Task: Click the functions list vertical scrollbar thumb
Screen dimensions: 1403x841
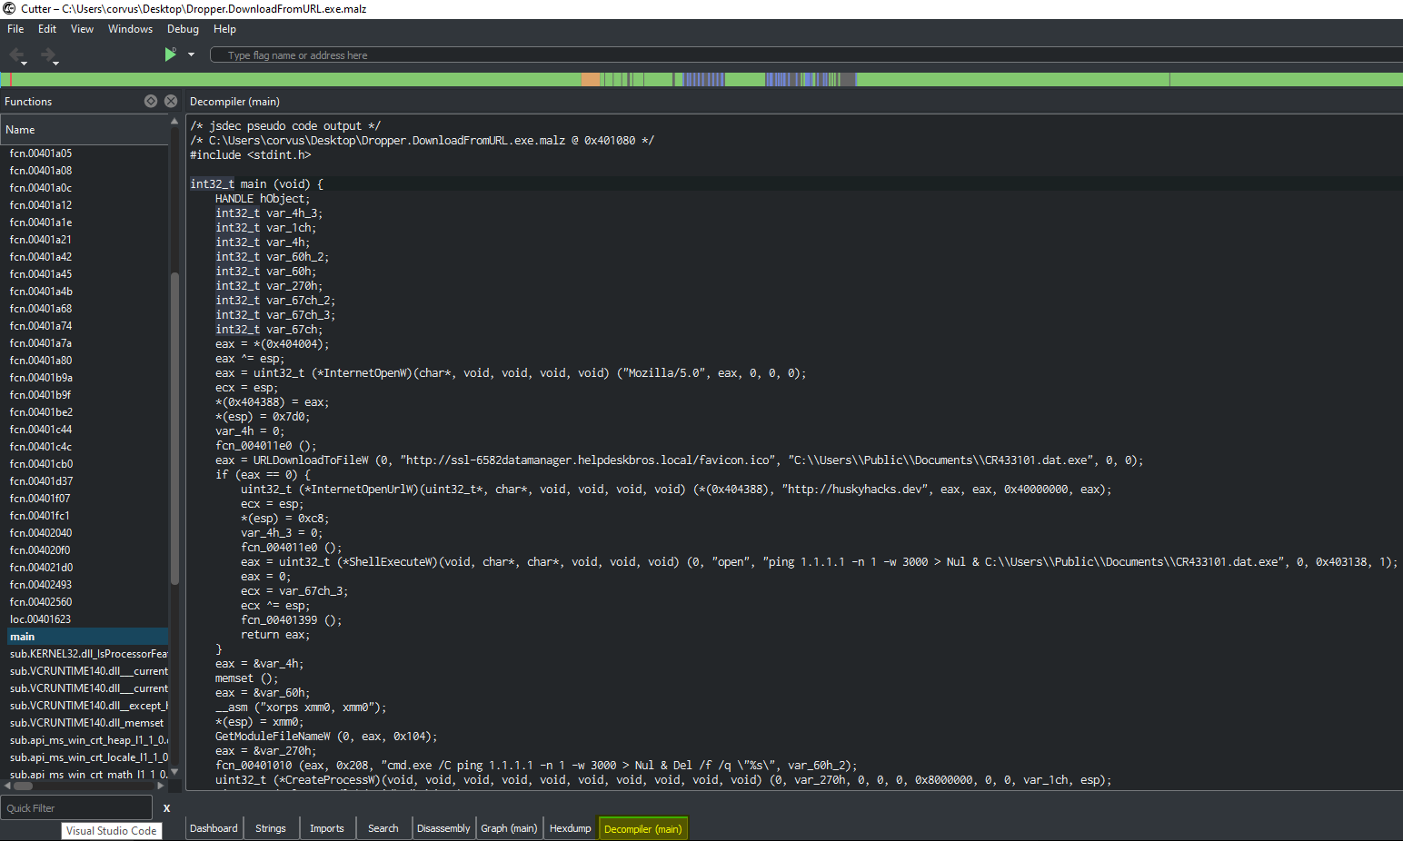Action: coord(174,428)
